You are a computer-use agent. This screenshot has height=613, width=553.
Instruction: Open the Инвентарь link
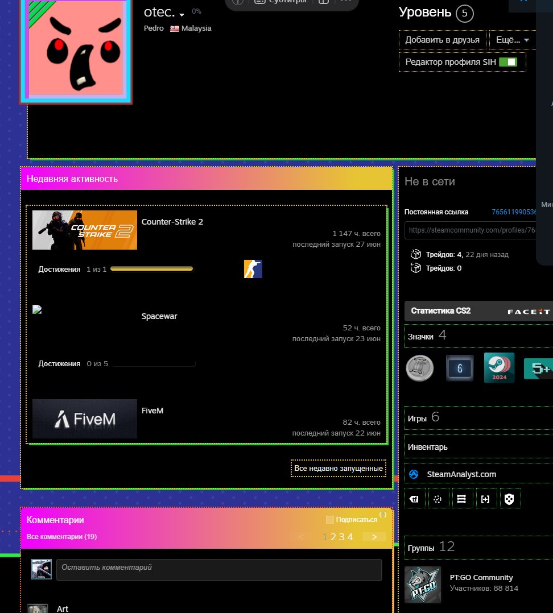coord(427,447)
